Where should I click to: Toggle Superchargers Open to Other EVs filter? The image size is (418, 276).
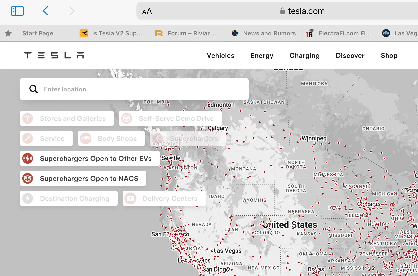point(90,158)
